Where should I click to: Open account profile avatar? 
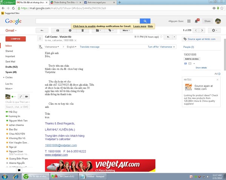coord(218,21)
